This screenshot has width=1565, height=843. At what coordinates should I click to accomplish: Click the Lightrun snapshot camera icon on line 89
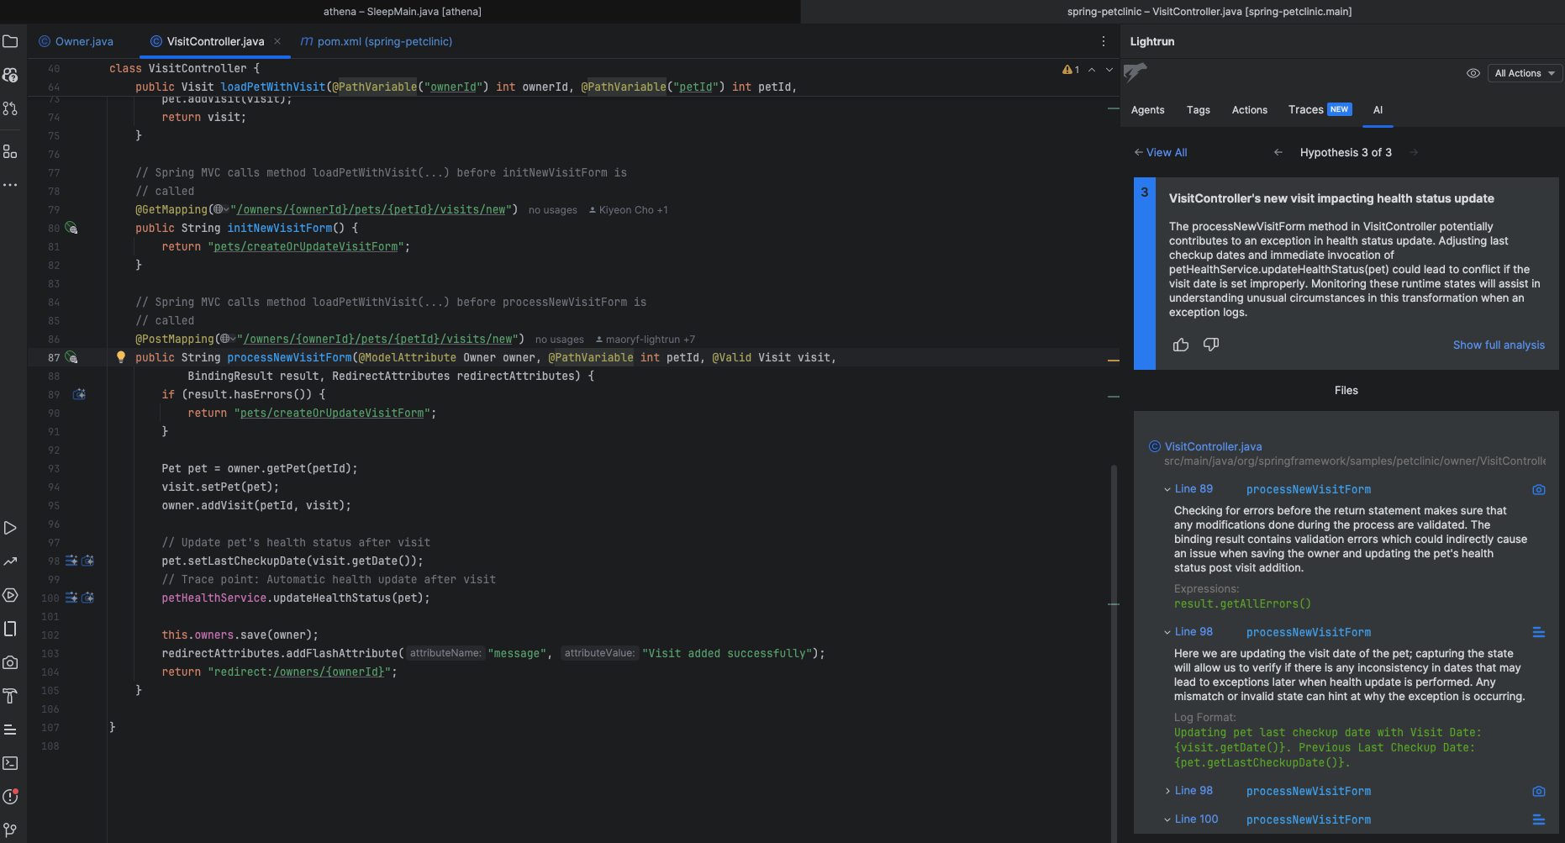pyautogui.click(x=79, y=393)
